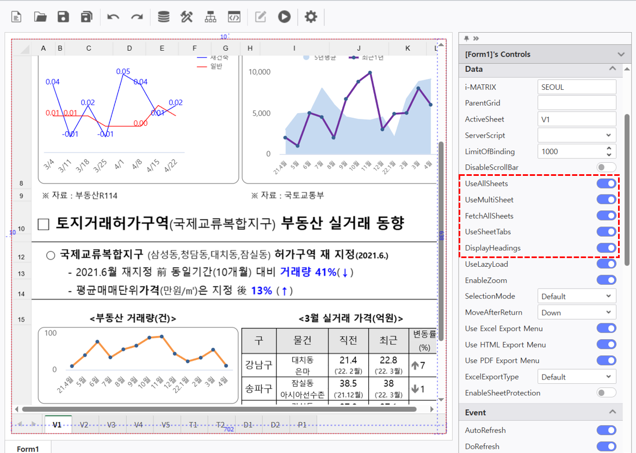Switch to sheet tab V2
Screen dimensions: 636x453
[84, 425]
